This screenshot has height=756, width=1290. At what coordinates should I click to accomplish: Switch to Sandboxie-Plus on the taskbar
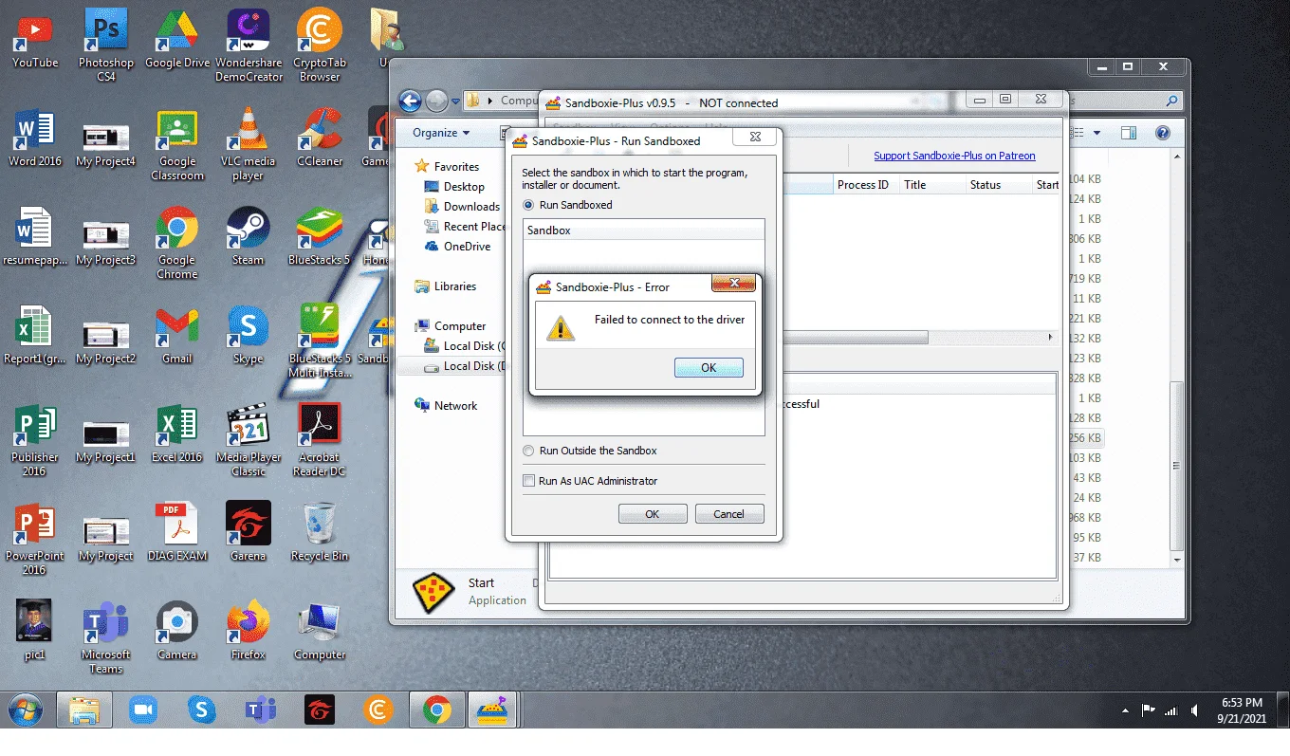click(494, 710)
